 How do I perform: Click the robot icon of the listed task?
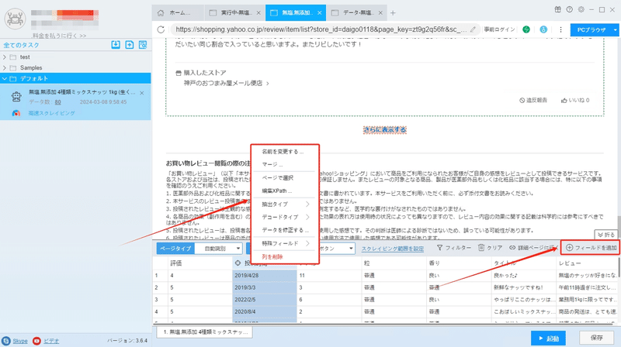(x=16, y=97)
